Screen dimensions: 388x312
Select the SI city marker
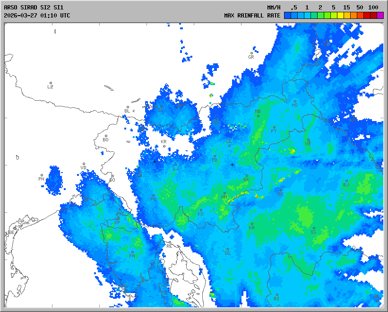(x=313, y=228)
